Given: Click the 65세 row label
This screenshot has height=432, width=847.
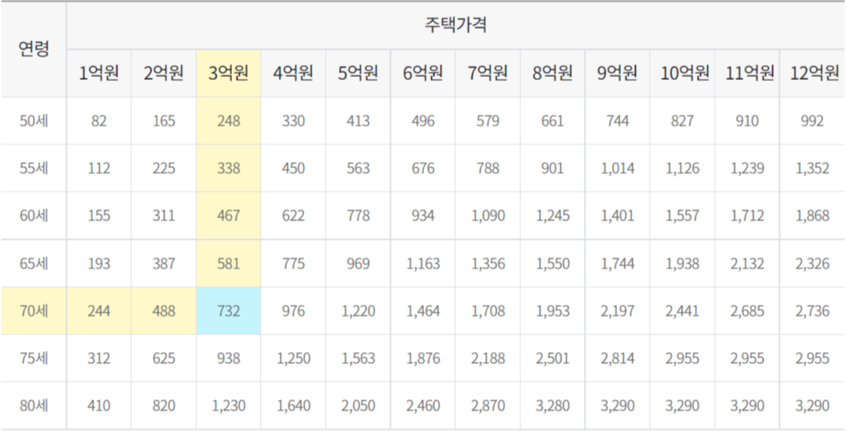Looking at the screenshot, I should 33,264.
